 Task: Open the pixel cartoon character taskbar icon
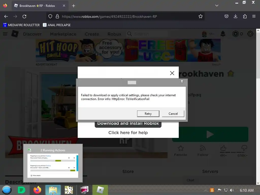click(69, 190)
